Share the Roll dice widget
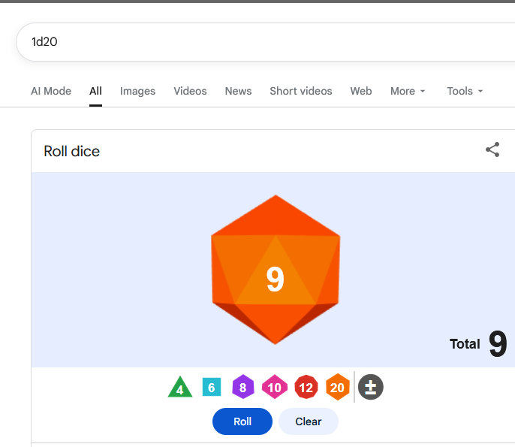The image size is (515, 447). pos(492,150)
